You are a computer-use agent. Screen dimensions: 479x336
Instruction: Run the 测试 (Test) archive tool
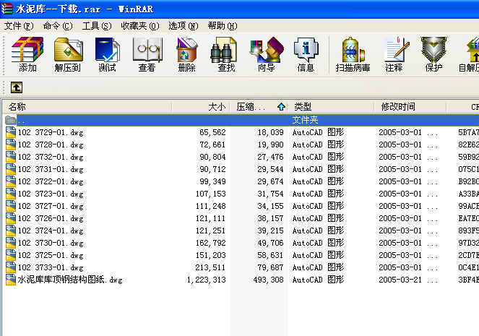coord(107,54)
